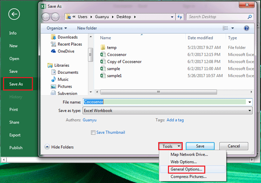Select Downloads in navigation pane
This screenshot has width=261, height=183.
[x=67, y=37]
